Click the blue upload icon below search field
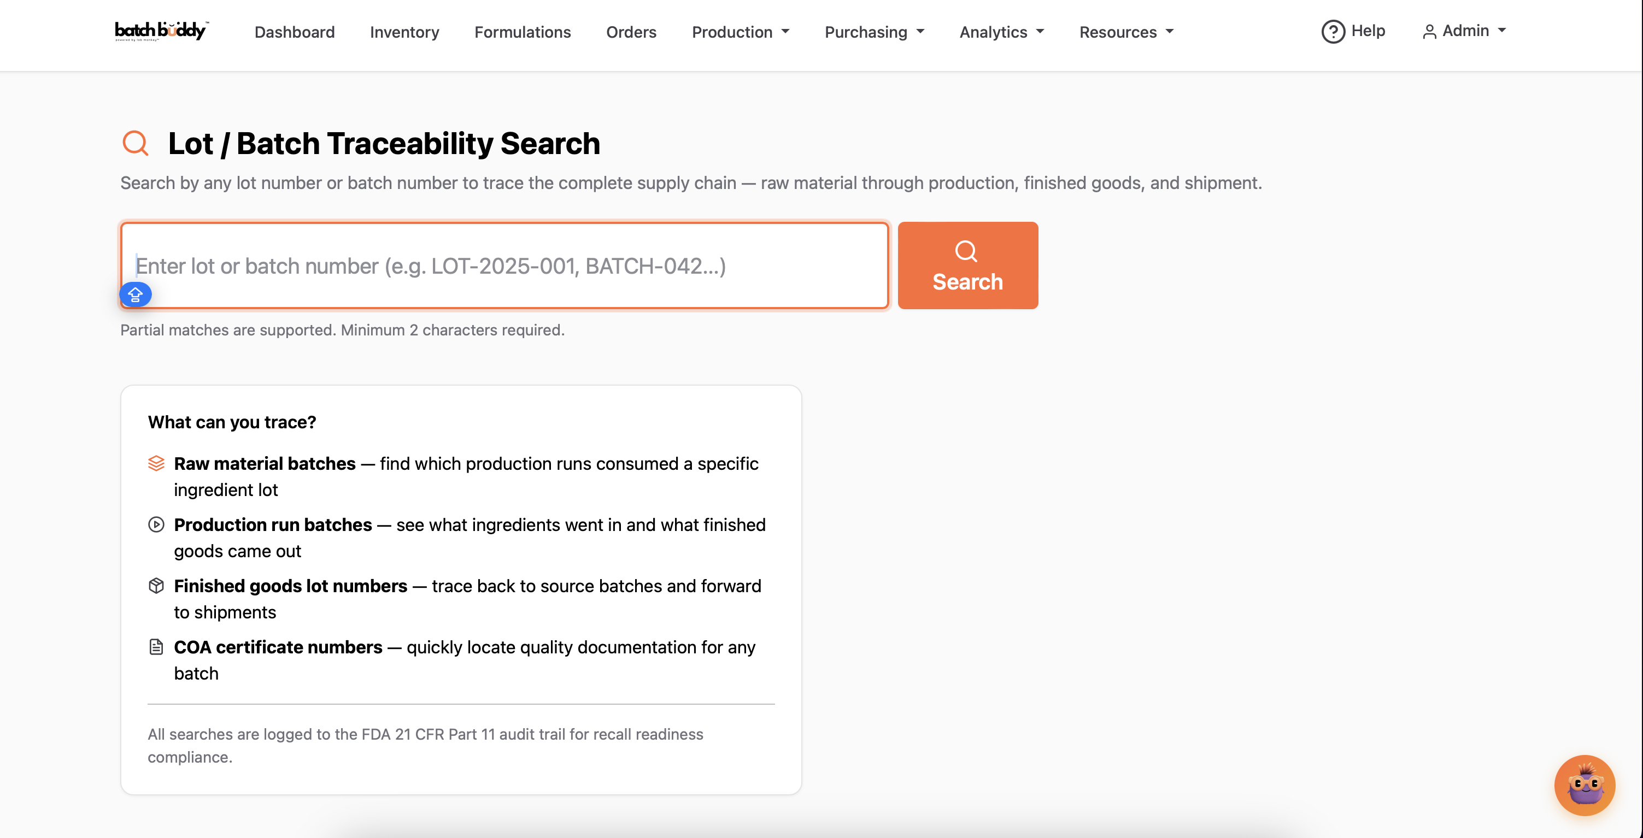1643x838 pixels. [x=135, y=294]
